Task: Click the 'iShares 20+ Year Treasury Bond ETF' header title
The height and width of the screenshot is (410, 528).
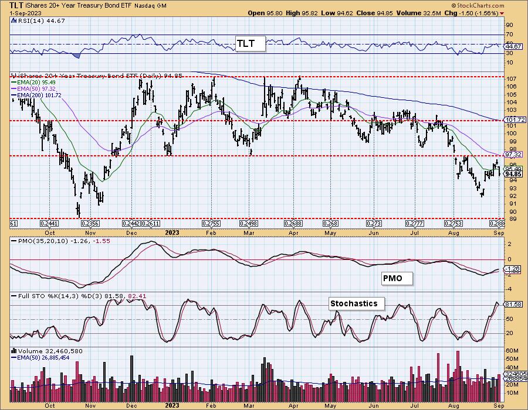Action: click(x=79, y=6)
